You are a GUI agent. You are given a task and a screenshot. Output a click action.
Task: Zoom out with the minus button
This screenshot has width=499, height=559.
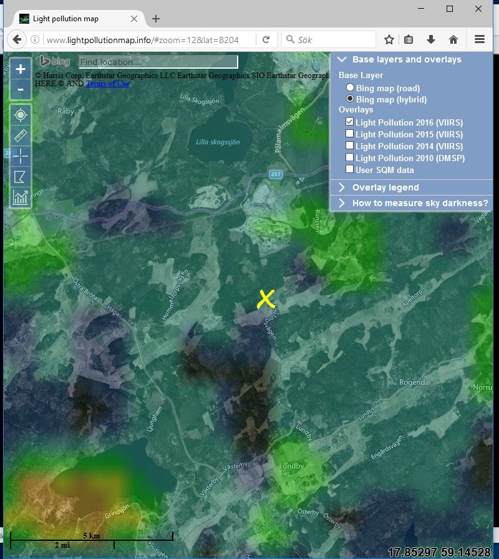21,90
